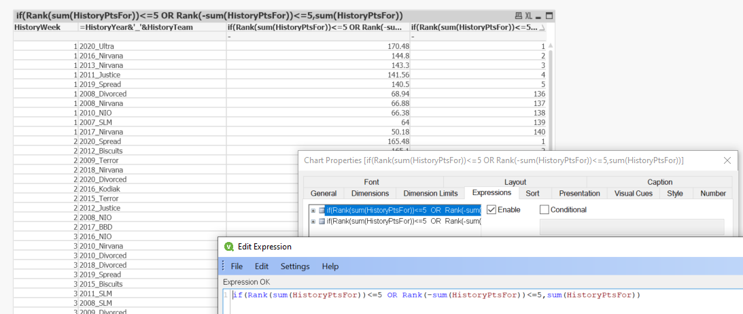
Task: Click the XL send to Excel icon
Action: [529, 16]
